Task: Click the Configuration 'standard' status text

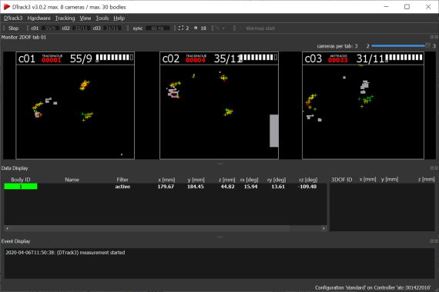Action: tap(373, 287)
